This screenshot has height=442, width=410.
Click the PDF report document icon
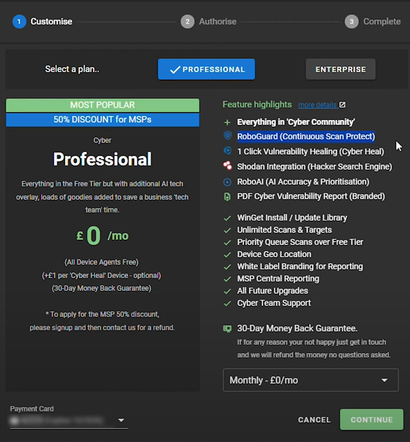click(x=227, y=197)
